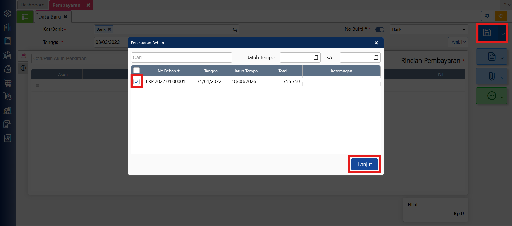Image resolution: width=512 pixels, height=226 pixels.
Task: Focus the Cari search field in dialog
Action: 182,57
